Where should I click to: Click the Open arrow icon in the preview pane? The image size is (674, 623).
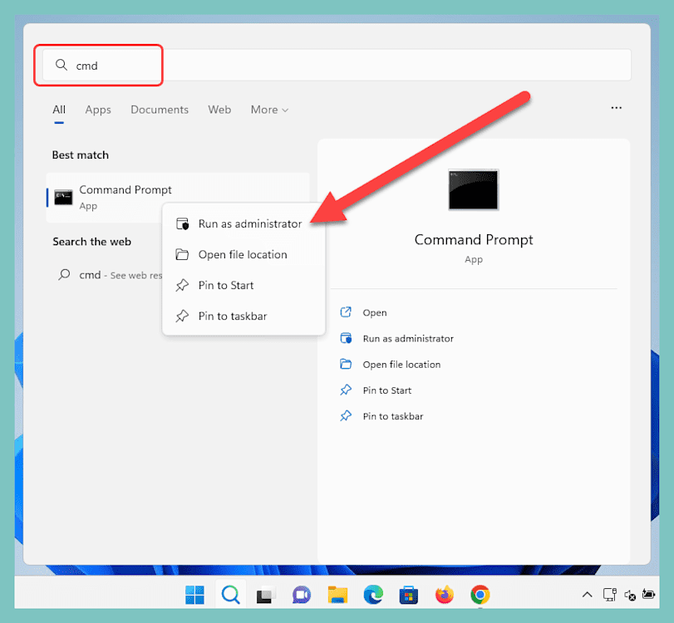coord(346,312)
